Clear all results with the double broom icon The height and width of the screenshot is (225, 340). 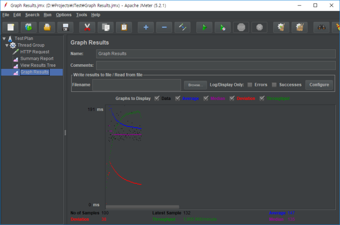300,27
